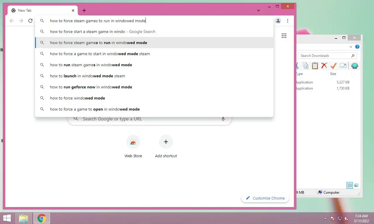
Task: Click in the Chrome address bar text
Action: [98, 21]
